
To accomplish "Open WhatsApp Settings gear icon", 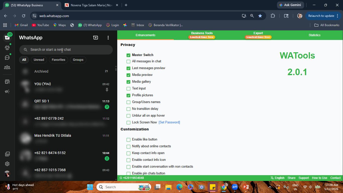I will [x=7, y=164].
